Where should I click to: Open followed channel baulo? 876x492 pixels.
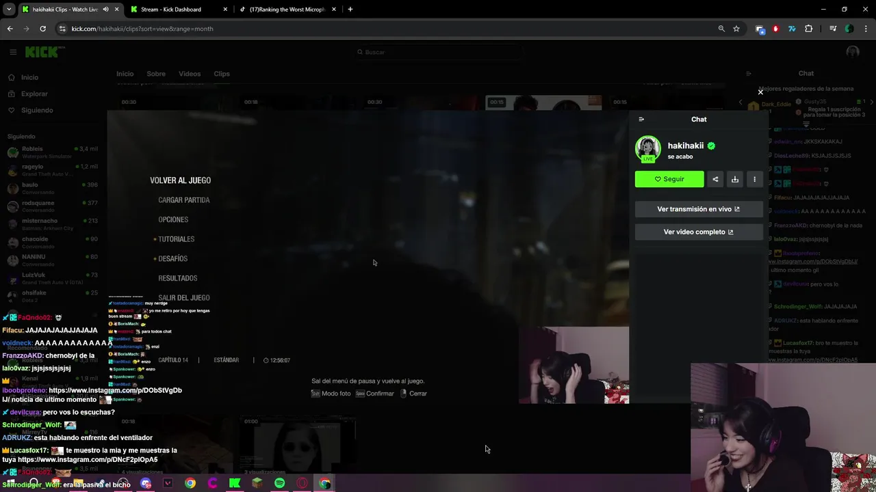pyautogui.click(x=53, y=188)
